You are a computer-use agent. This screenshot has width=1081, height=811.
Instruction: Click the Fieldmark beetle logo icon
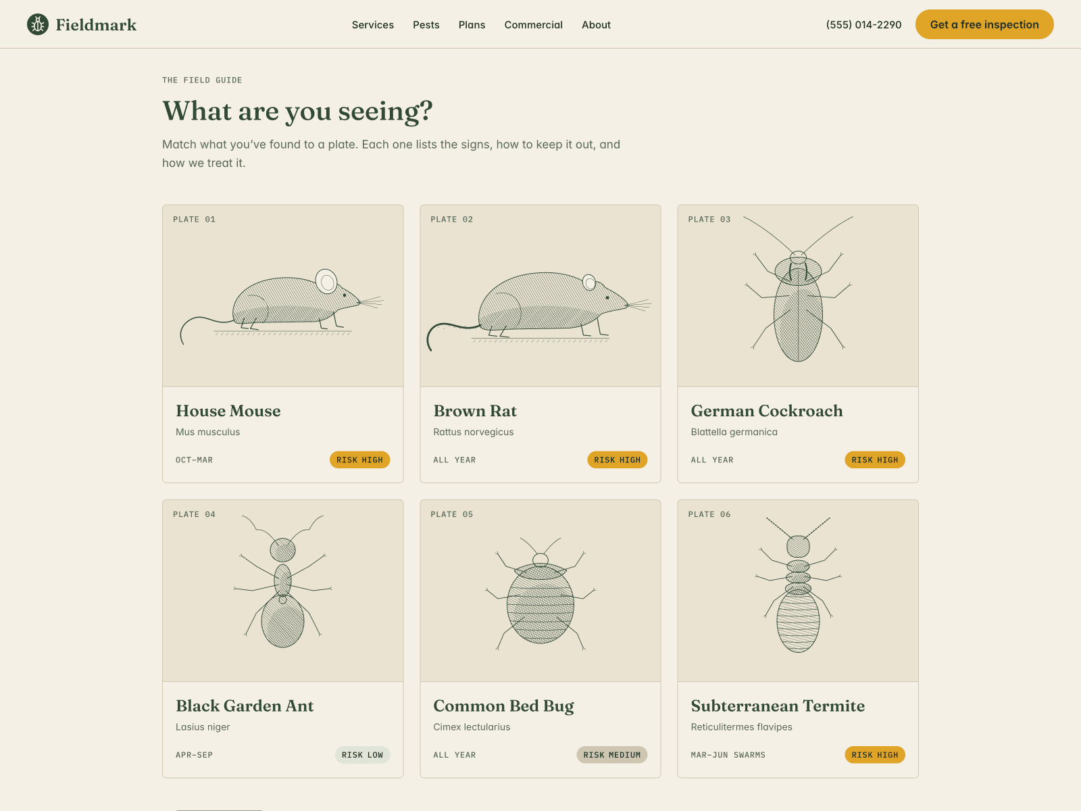click(38, 24)
